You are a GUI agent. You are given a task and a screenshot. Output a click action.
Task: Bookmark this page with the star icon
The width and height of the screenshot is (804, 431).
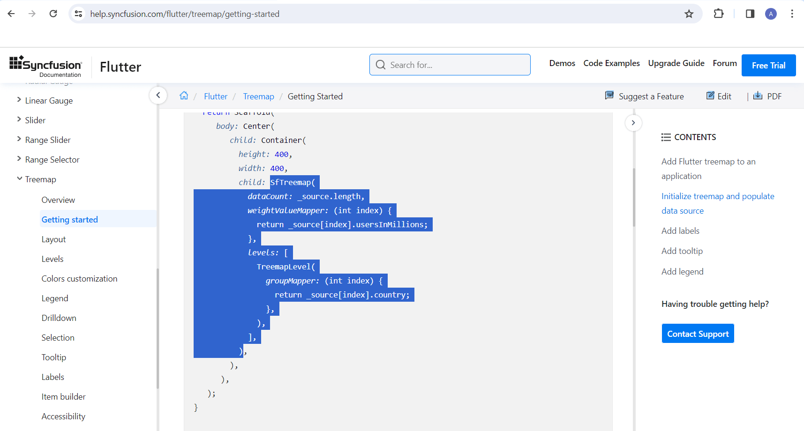click(689, 14)
